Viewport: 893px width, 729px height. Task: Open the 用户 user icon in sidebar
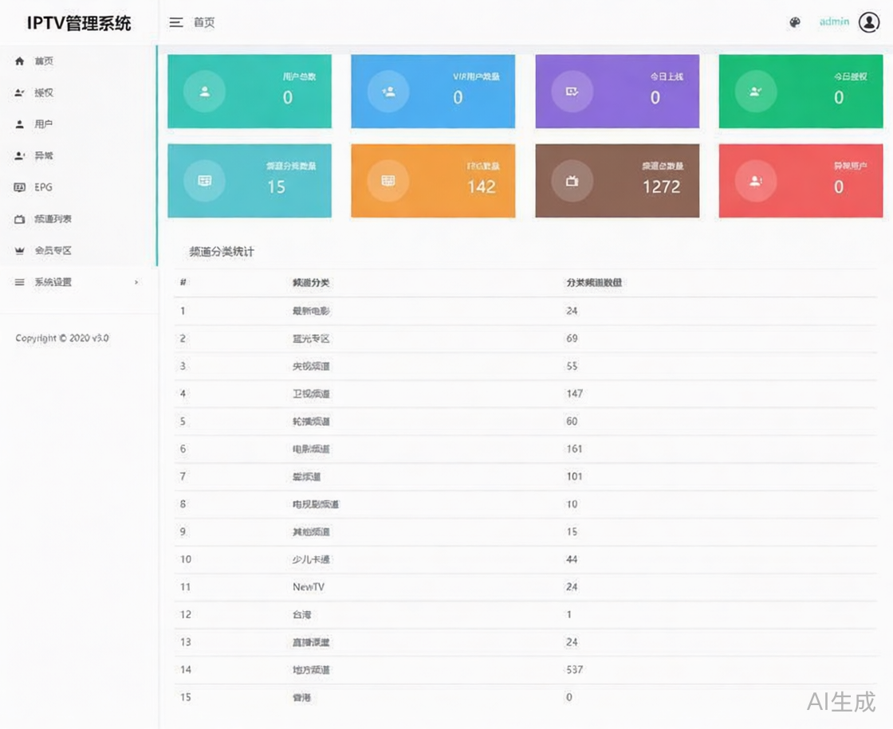[x=18, y=123]
